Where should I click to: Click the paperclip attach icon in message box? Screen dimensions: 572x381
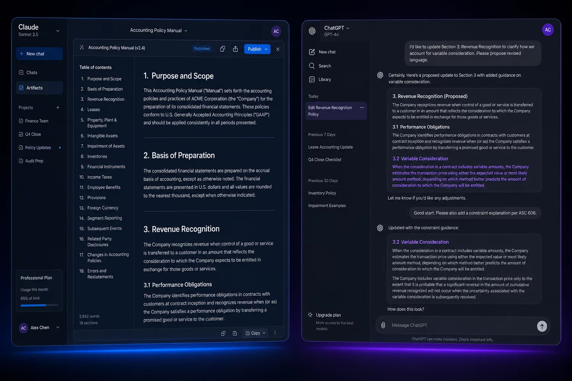[383, 325]
